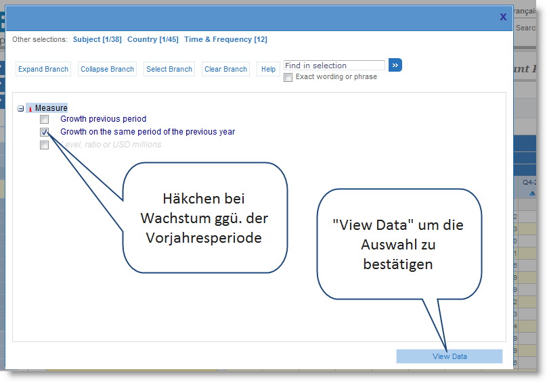
Task: Switch to Country [1/45] selection
Action: pos(153,39)
